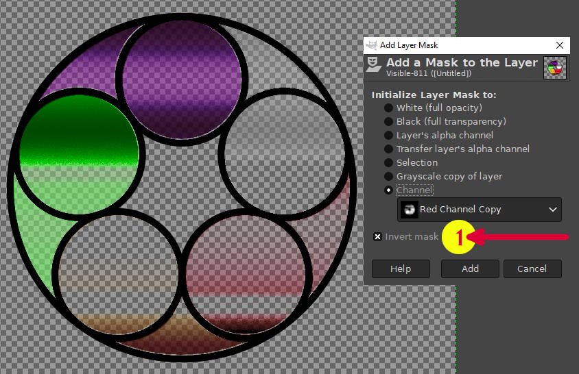The image size is (579, 374).
Task: Select White (full opacity) radio option
Action: click(x=434, y=108)
